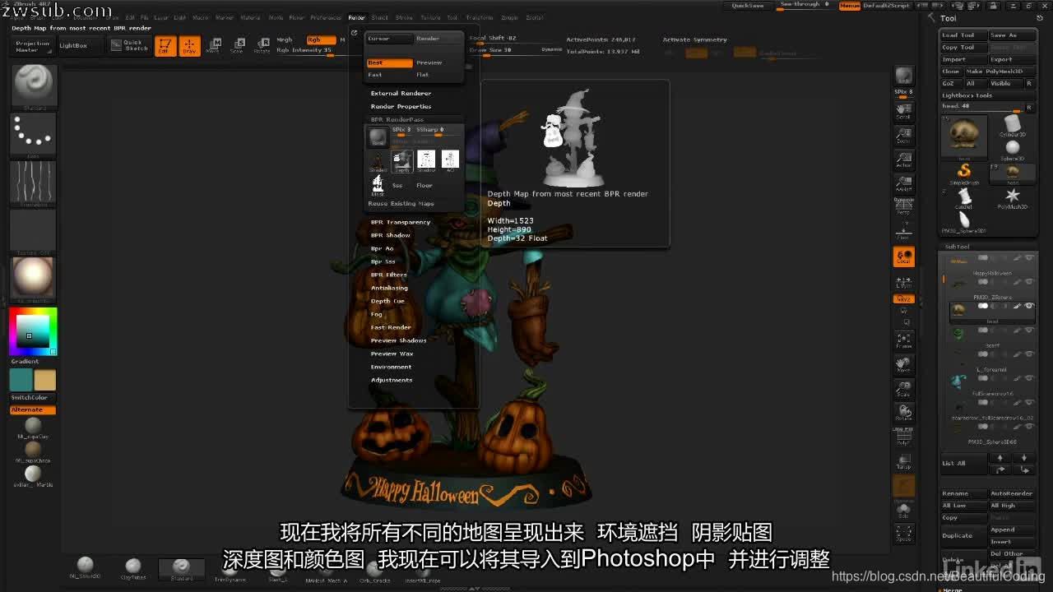1053x592 pixels.
Task: Select the Shadow render pass thumbnail
Action: (426, 160)
